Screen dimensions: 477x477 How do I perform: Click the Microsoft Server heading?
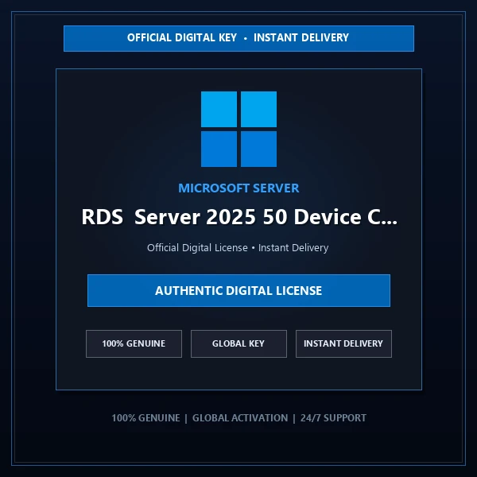click(x=238, y=188)
